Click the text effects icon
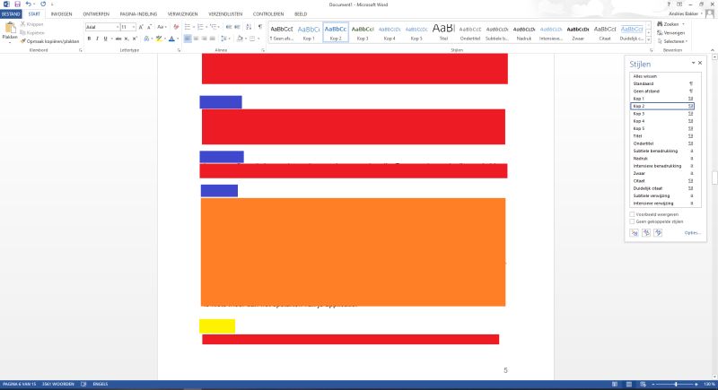 [x=146, y=39]
